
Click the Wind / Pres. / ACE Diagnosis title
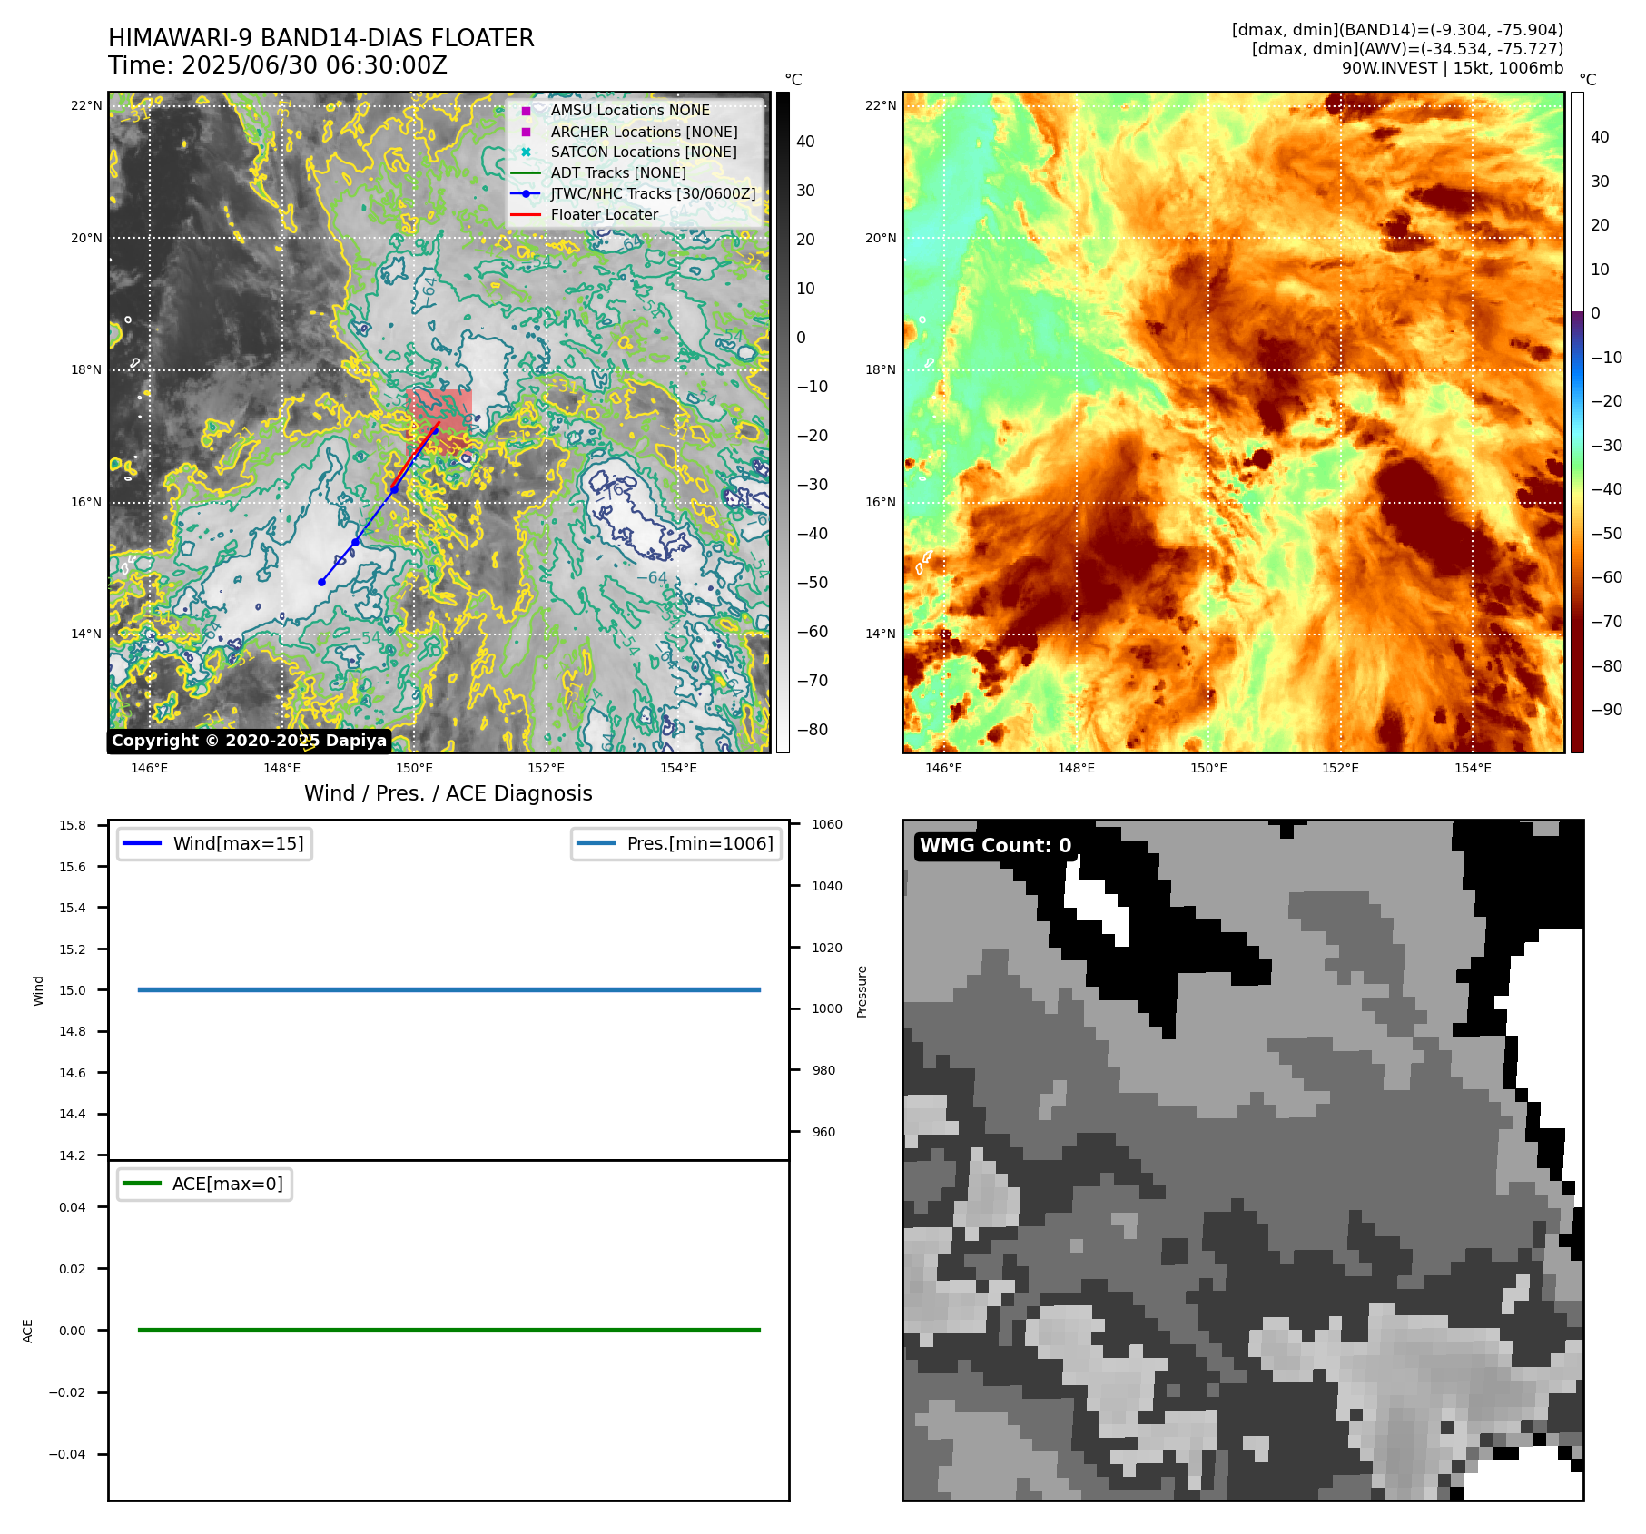tap(448, 793)
